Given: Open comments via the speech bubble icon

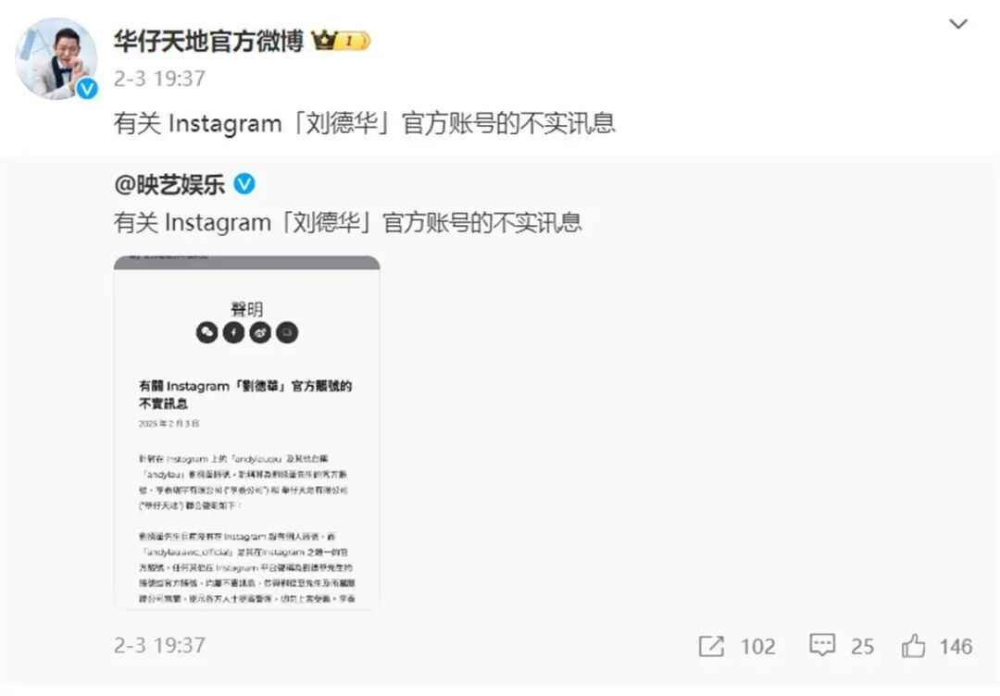Looking at the screenshot, I should [x=822, y=646].
